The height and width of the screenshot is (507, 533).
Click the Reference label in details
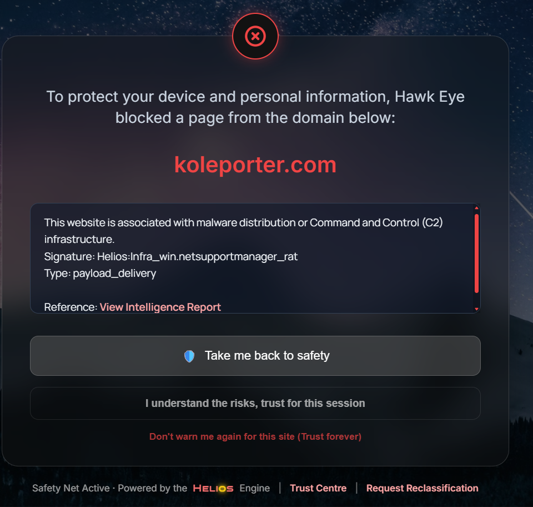(71, 307)
